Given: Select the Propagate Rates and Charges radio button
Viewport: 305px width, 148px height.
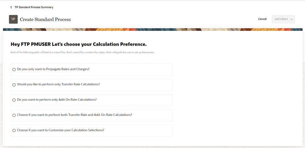Looking at the screenshot, I should pyautogui.click(x=14, y=70).
